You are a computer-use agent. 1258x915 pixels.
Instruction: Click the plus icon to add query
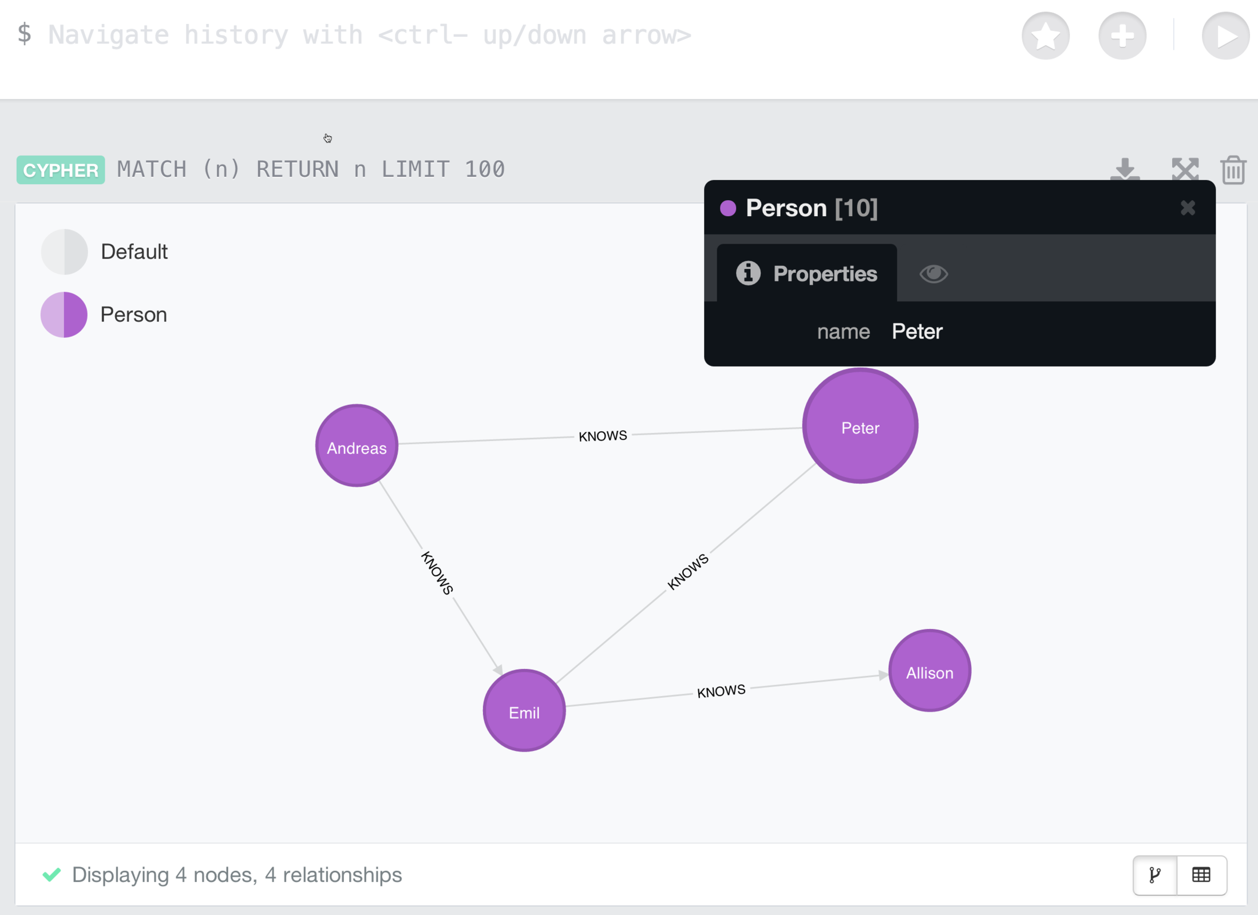tap(1122, 36)
